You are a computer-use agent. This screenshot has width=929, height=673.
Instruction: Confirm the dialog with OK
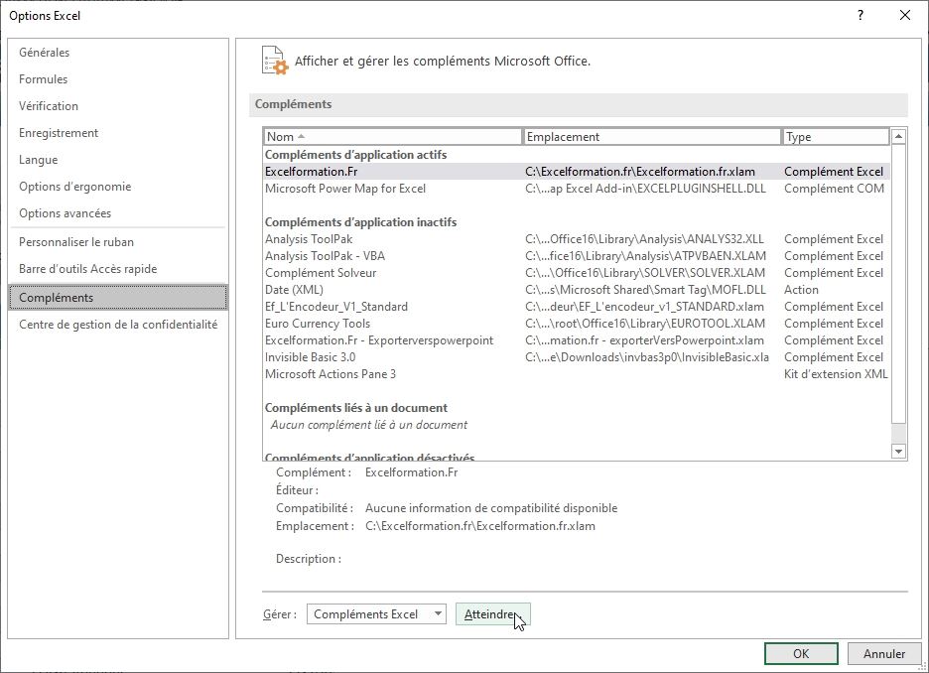pos(800,653)
